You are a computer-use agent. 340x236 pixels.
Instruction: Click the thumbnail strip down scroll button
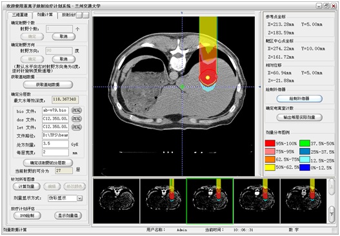coord(332,214)
